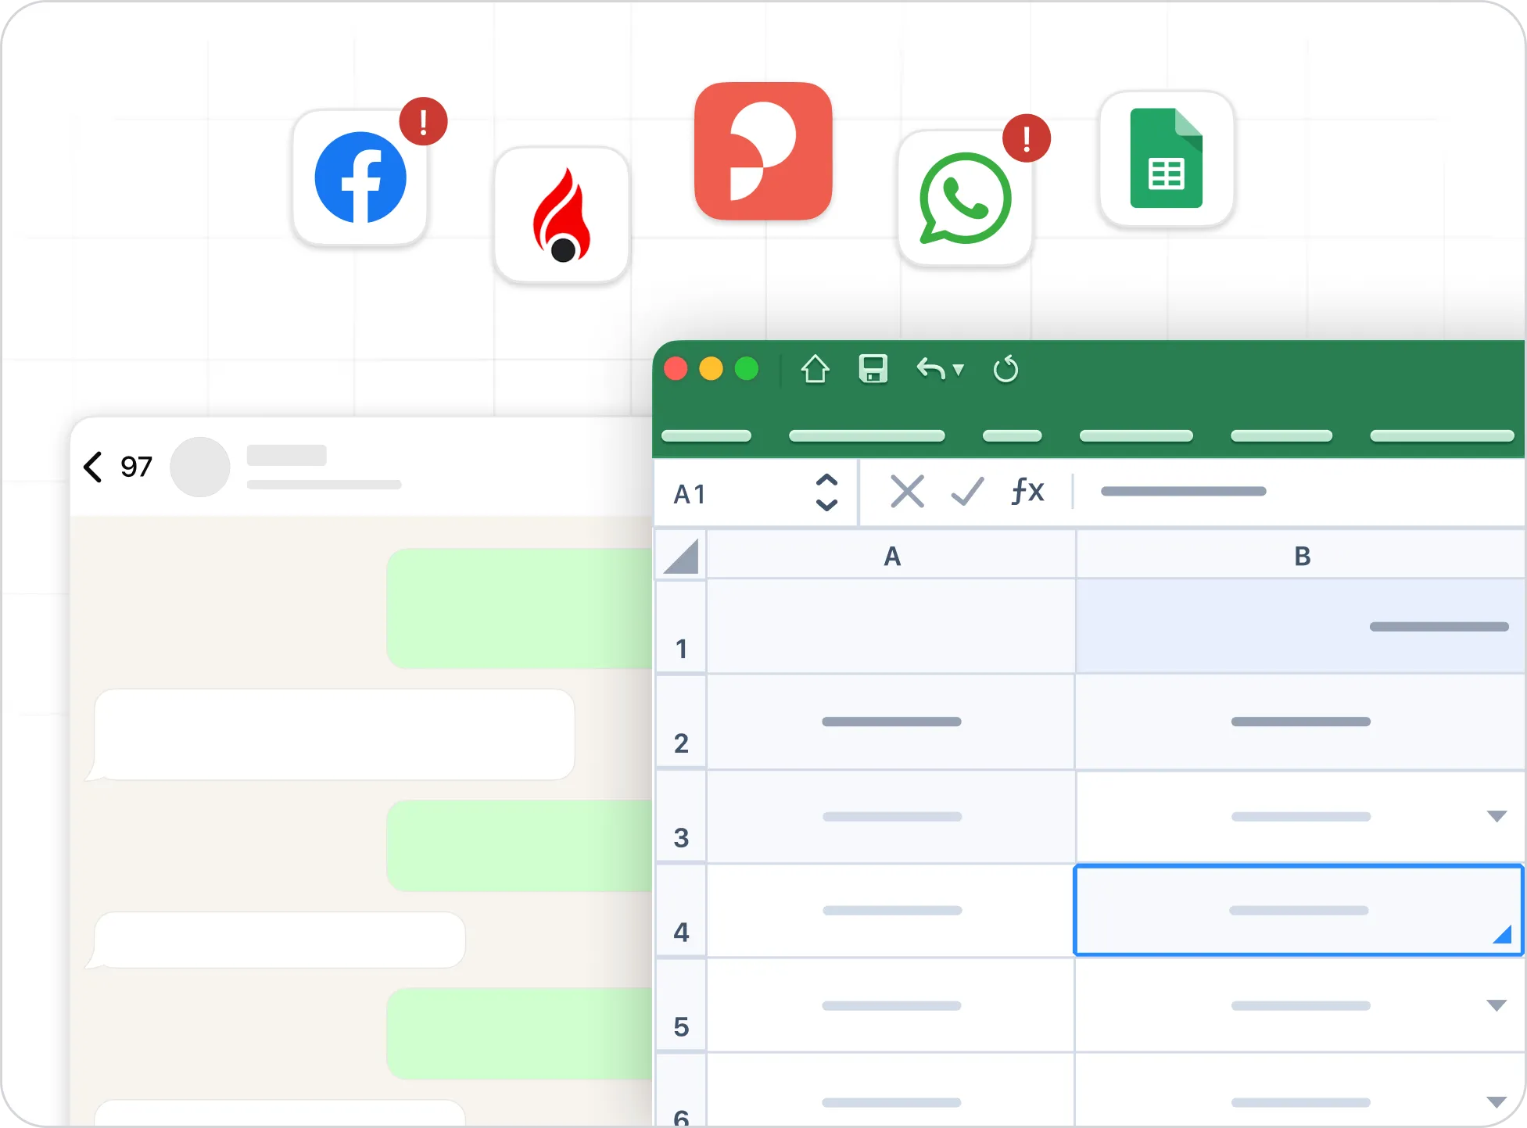This screenshot has width=1527, height=1128.
Task: Click the second ribbon tab in spreadsheet
Action: (x=867, y=435)
